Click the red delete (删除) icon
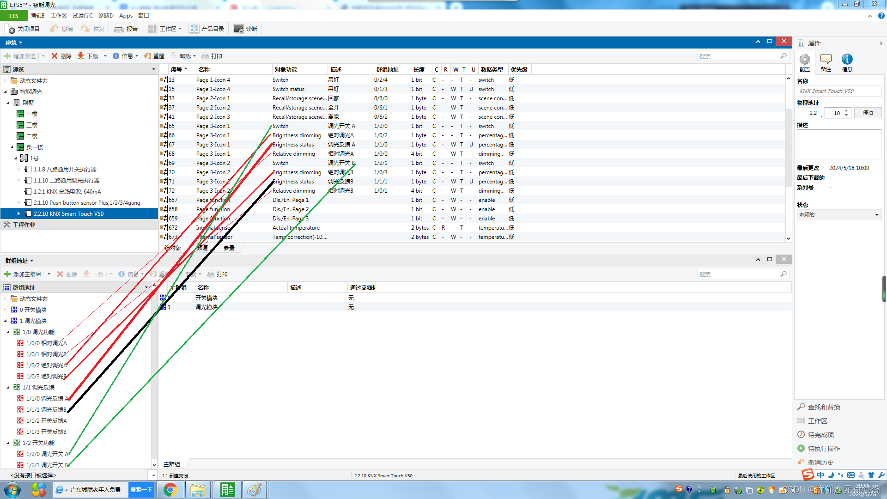The image size is (887, 499). click(x=55, y=56)
